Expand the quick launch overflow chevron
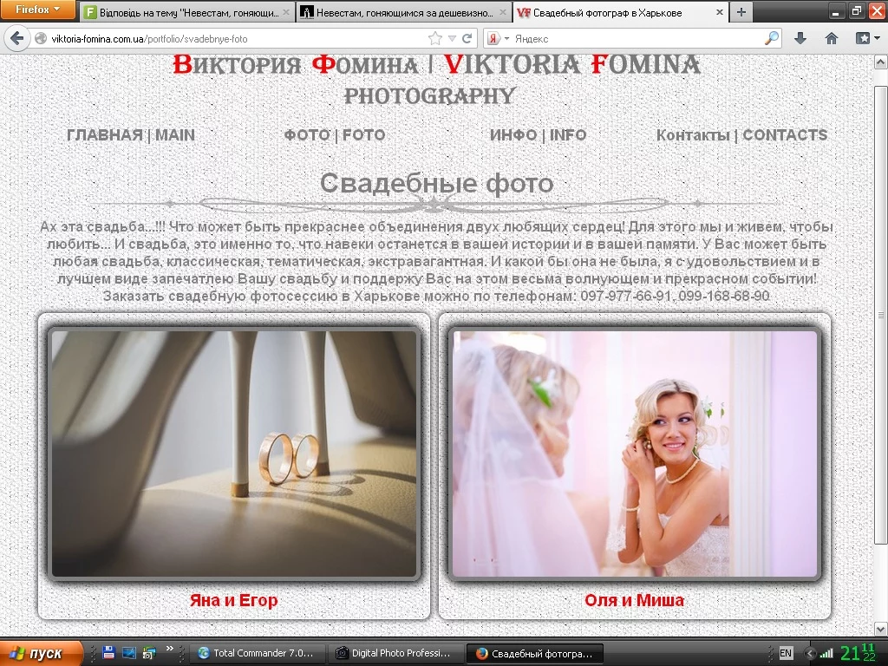The height and width of the screenshot is (666, 888). [x=169, y=649]
